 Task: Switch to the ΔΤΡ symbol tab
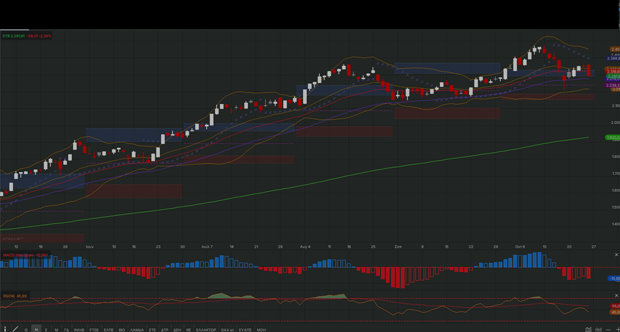click(x=164, y=330)
